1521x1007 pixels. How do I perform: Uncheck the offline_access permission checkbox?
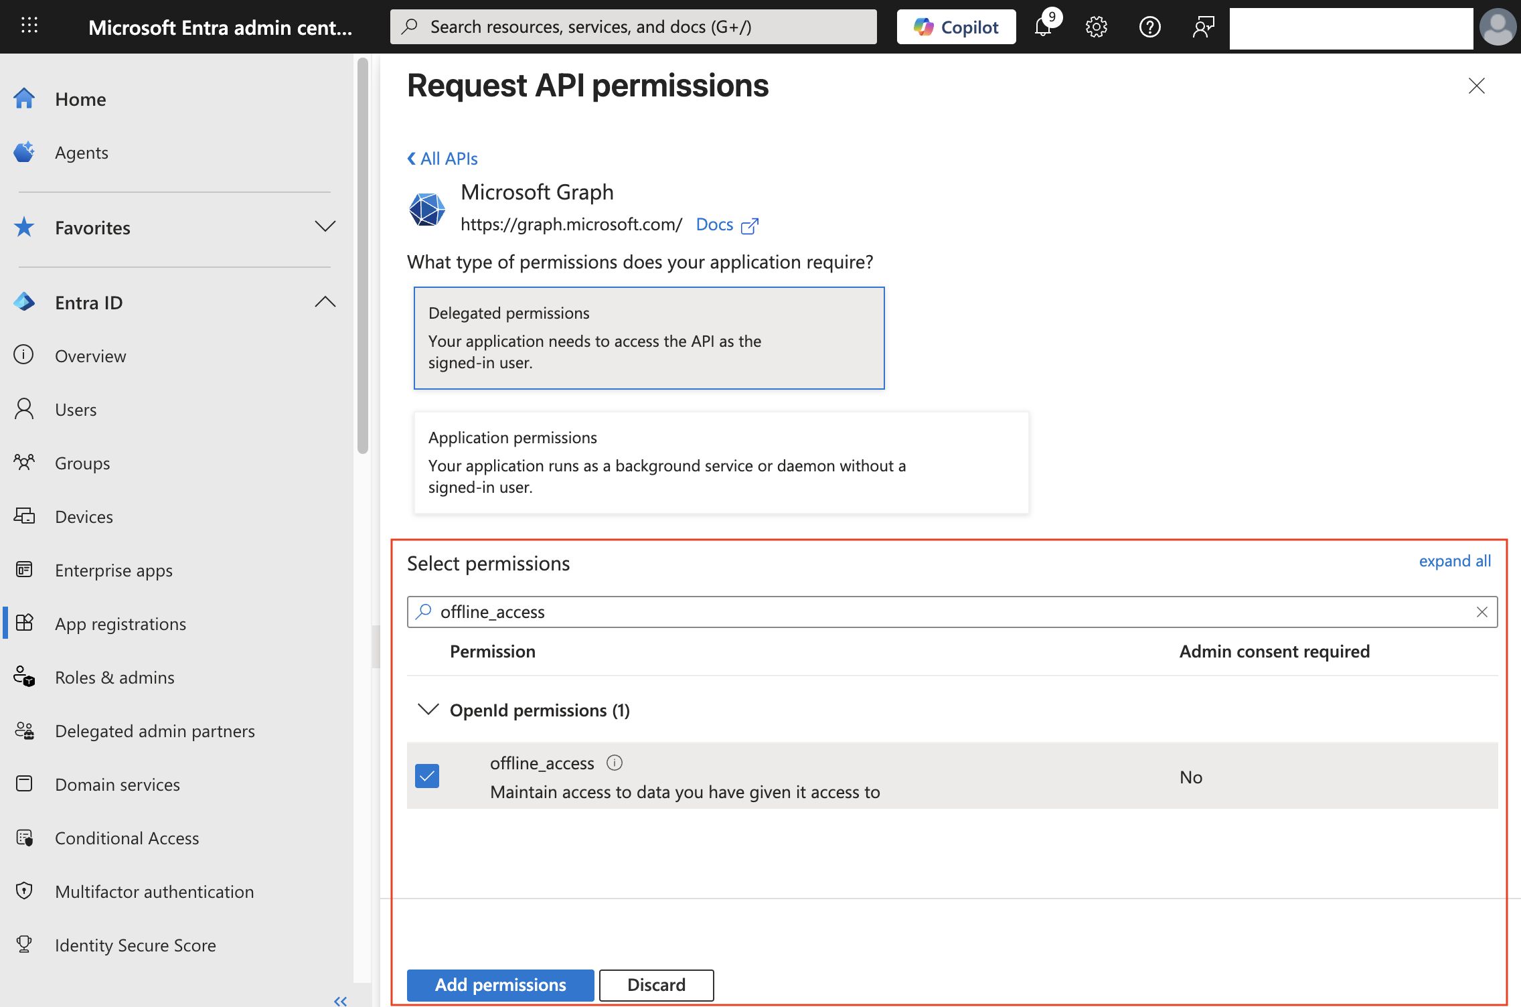tap(427, 775)
